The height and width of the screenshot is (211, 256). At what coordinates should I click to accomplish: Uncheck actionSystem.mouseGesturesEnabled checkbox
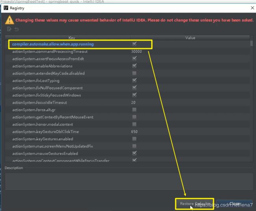(x=135, y=153)
